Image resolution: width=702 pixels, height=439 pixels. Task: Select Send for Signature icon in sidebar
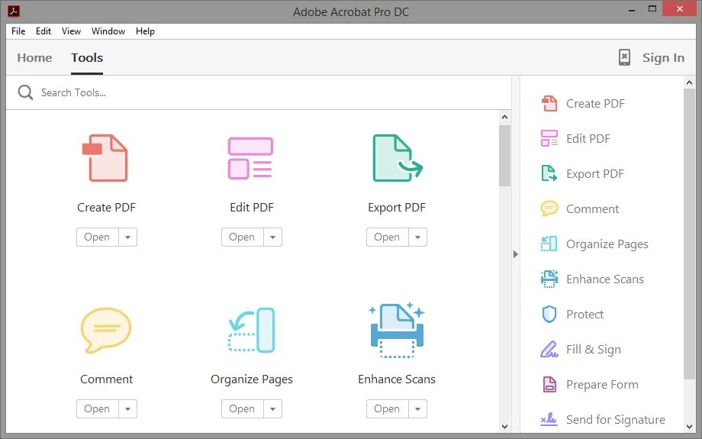pos(549,419)
